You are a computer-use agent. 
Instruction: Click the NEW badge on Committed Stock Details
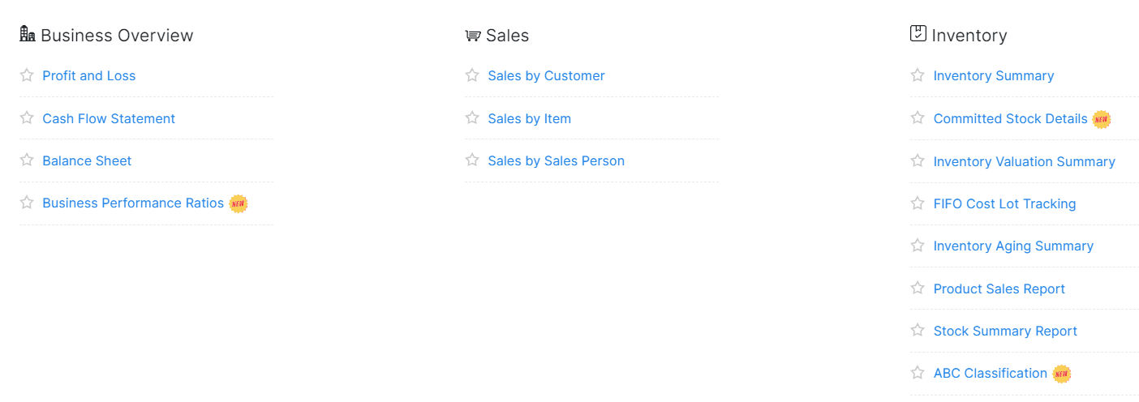click(x=1101, y=119)
